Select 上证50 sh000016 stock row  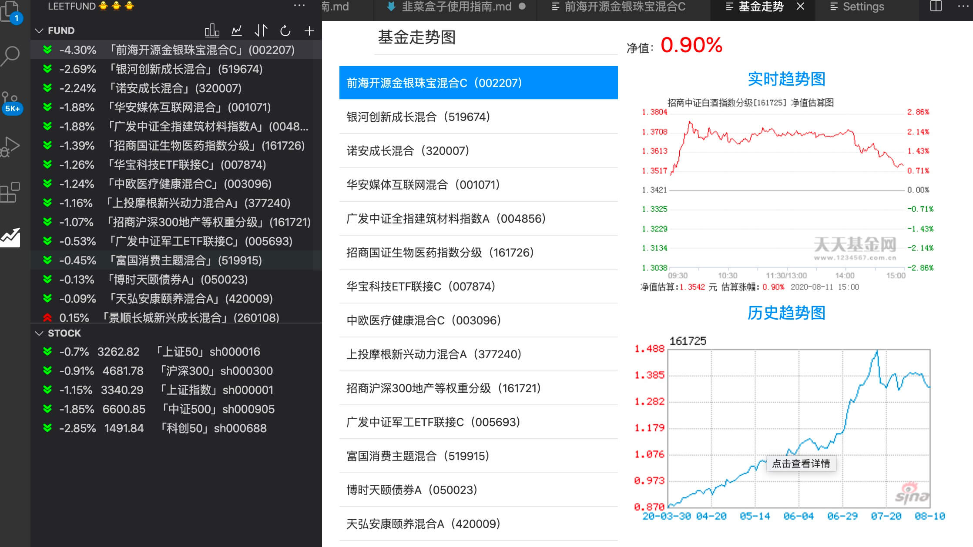click(x=176, y=352)
